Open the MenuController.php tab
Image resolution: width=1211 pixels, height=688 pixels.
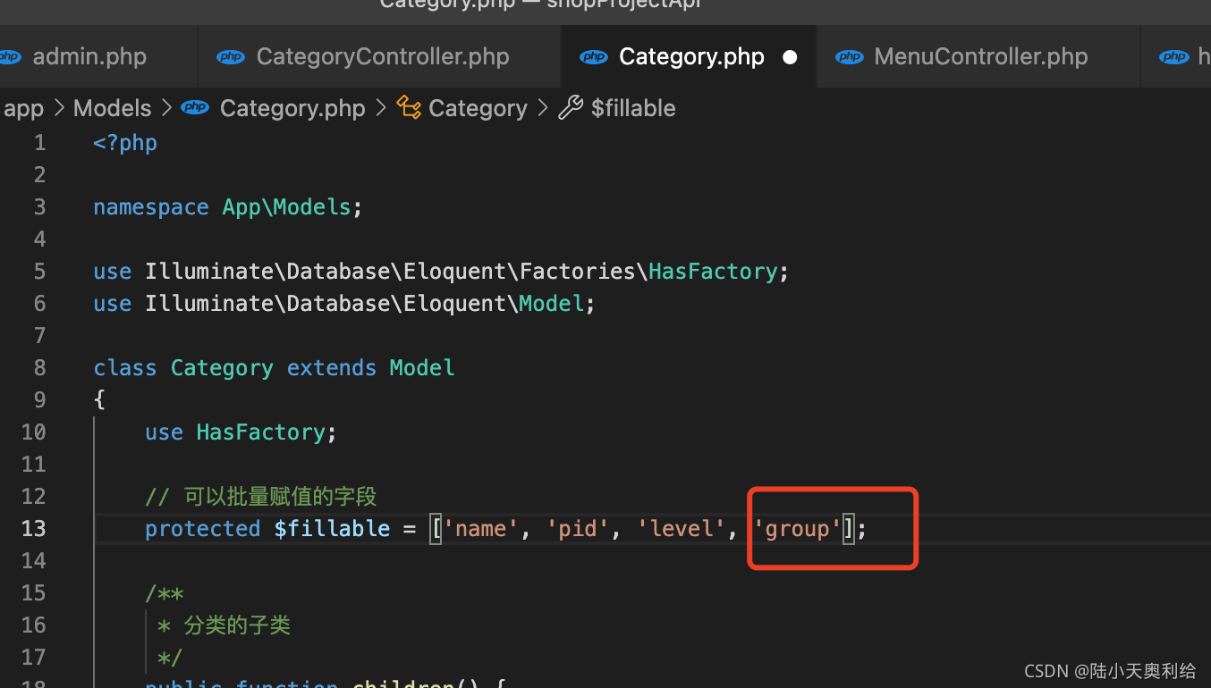pos(979,56)
